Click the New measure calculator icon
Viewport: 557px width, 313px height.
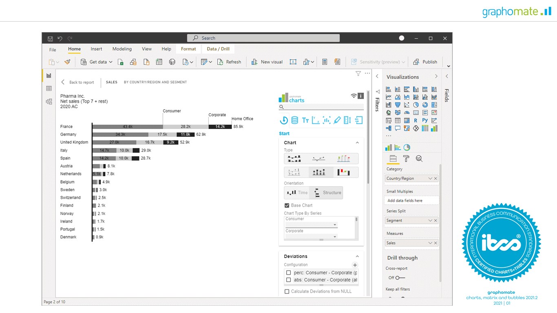click(x=325, y=62)
